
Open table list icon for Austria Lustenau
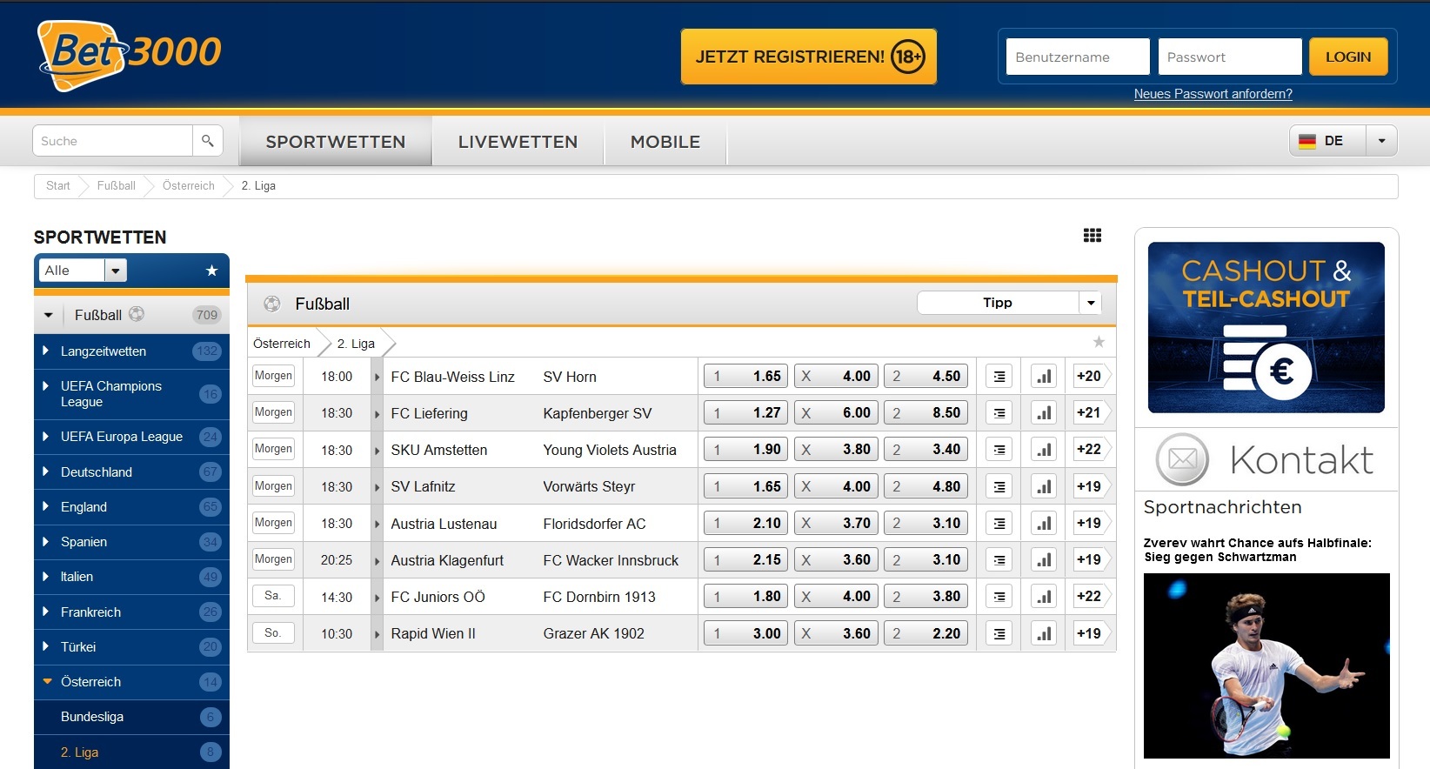point(999,524)
